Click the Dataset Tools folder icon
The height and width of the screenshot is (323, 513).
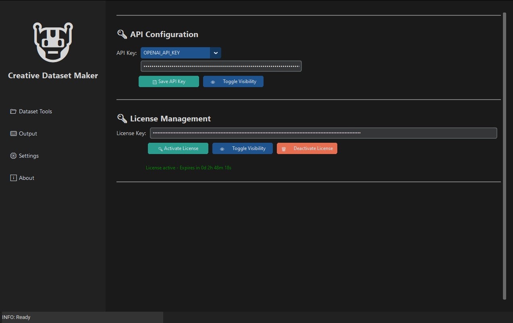tap(13, 111)
